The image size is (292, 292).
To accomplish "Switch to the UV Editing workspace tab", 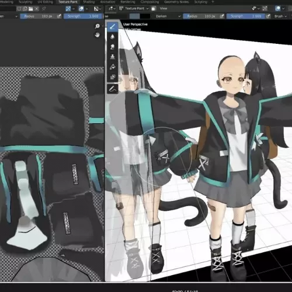I will (45, 2).
